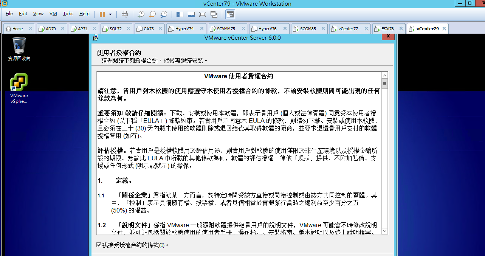This screenshot has width=485, height=256.
Task: Open the Tabs menu
Action: point(68,14)
